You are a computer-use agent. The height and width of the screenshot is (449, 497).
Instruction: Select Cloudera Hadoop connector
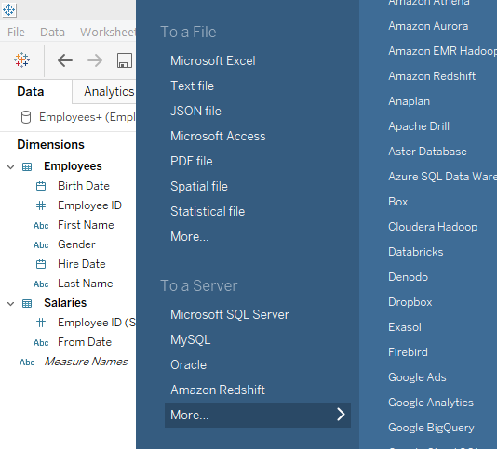(x=433, y=227)
